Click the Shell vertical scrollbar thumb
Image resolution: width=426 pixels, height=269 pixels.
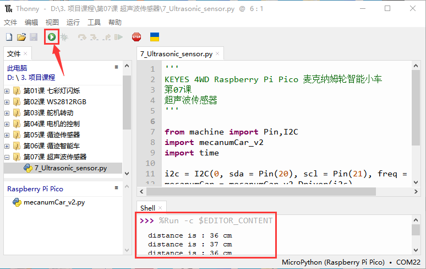(416, 230)
